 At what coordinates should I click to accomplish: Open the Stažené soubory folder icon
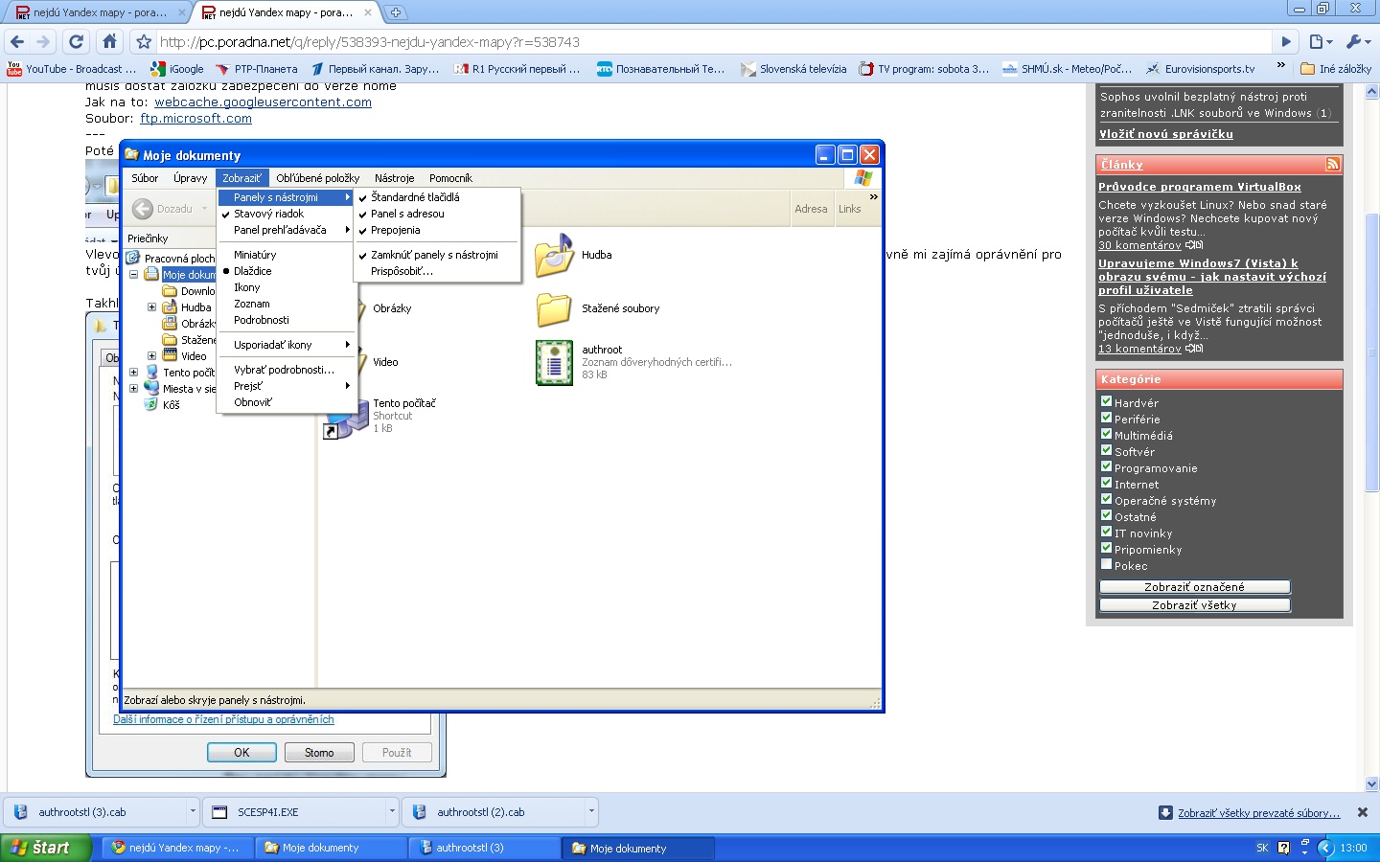pyautogui.click(x=554, y=309)
